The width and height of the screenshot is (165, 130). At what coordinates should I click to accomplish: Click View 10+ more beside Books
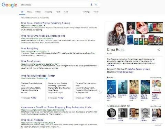pyautogui.click(x=155, y=78)
